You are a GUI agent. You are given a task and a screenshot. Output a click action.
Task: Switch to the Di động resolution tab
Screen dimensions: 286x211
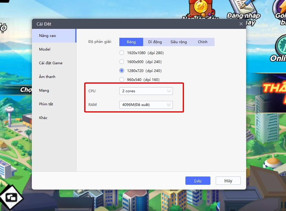(155, 42)
